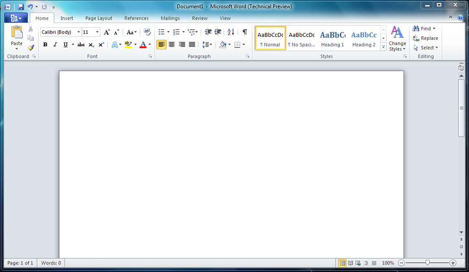Viewport: 469px width, 272px height.
Task: Enable justified paragraph alignment
Action: 191,44
